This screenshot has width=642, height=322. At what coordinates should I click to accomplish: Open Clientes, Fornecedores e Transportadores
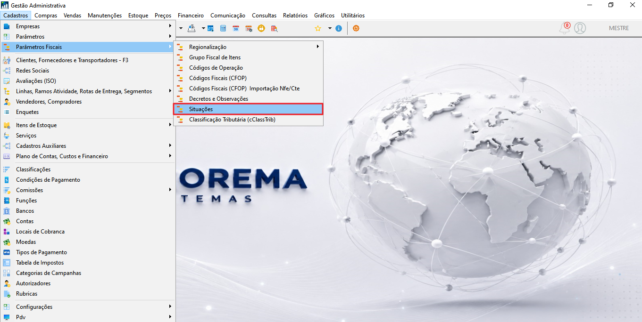coord(88,60)
